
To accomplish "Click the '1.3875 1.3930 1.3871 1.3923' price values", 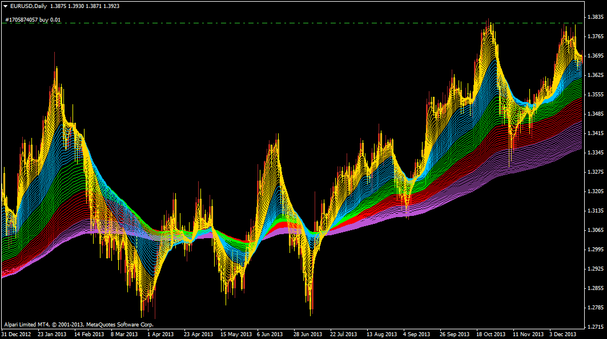I will [x=85, y=6].
